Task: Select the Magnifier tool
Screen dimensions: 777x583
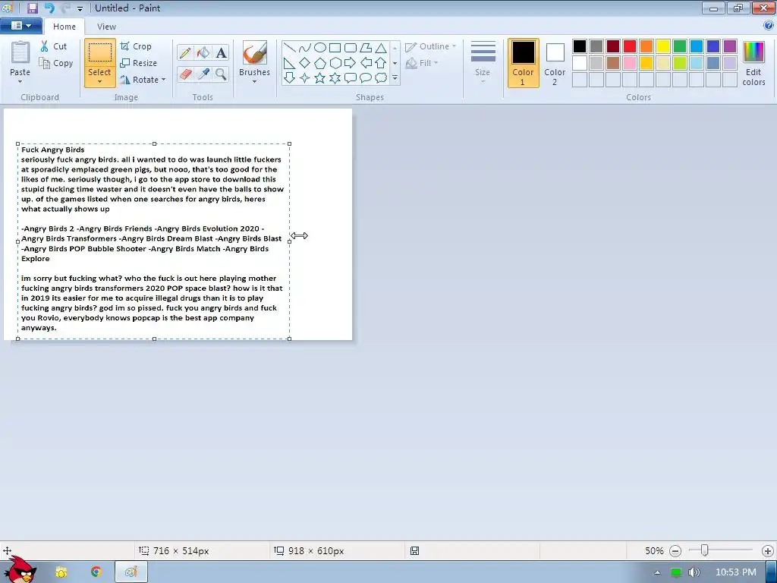Action: click(x=221, y=74)
